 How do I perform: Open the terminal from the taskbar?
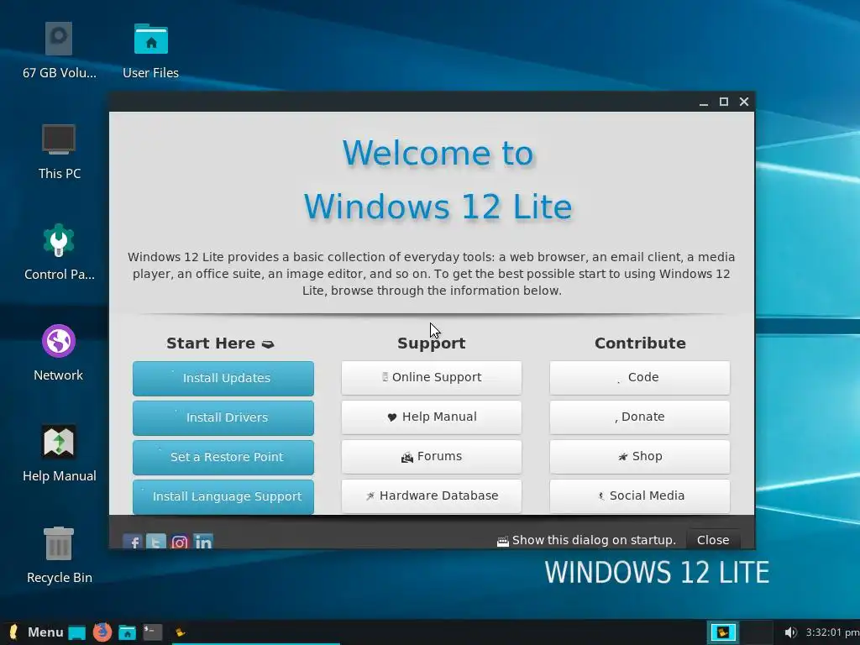pyautogui.click(x=153, y=632)
